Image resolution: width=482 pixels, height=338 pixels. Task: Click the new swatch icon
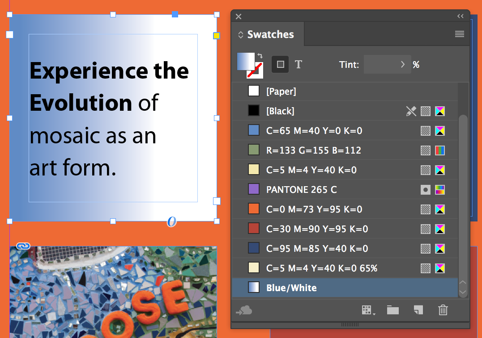tap(418, 310)
